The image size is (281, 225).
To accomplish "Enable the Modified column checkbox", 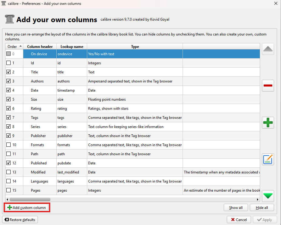I will click(8, 172).
